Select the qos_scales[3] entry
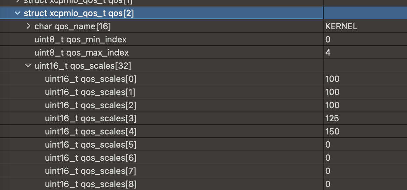Screen dimensions: 407x190 [91, 118]
